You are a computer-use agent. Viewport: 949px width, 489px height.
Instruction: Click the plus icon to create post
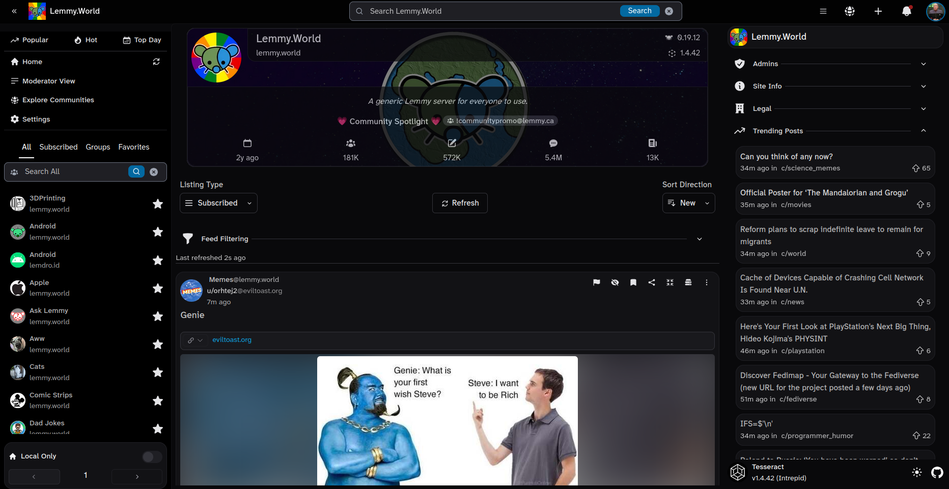[878, 11]
